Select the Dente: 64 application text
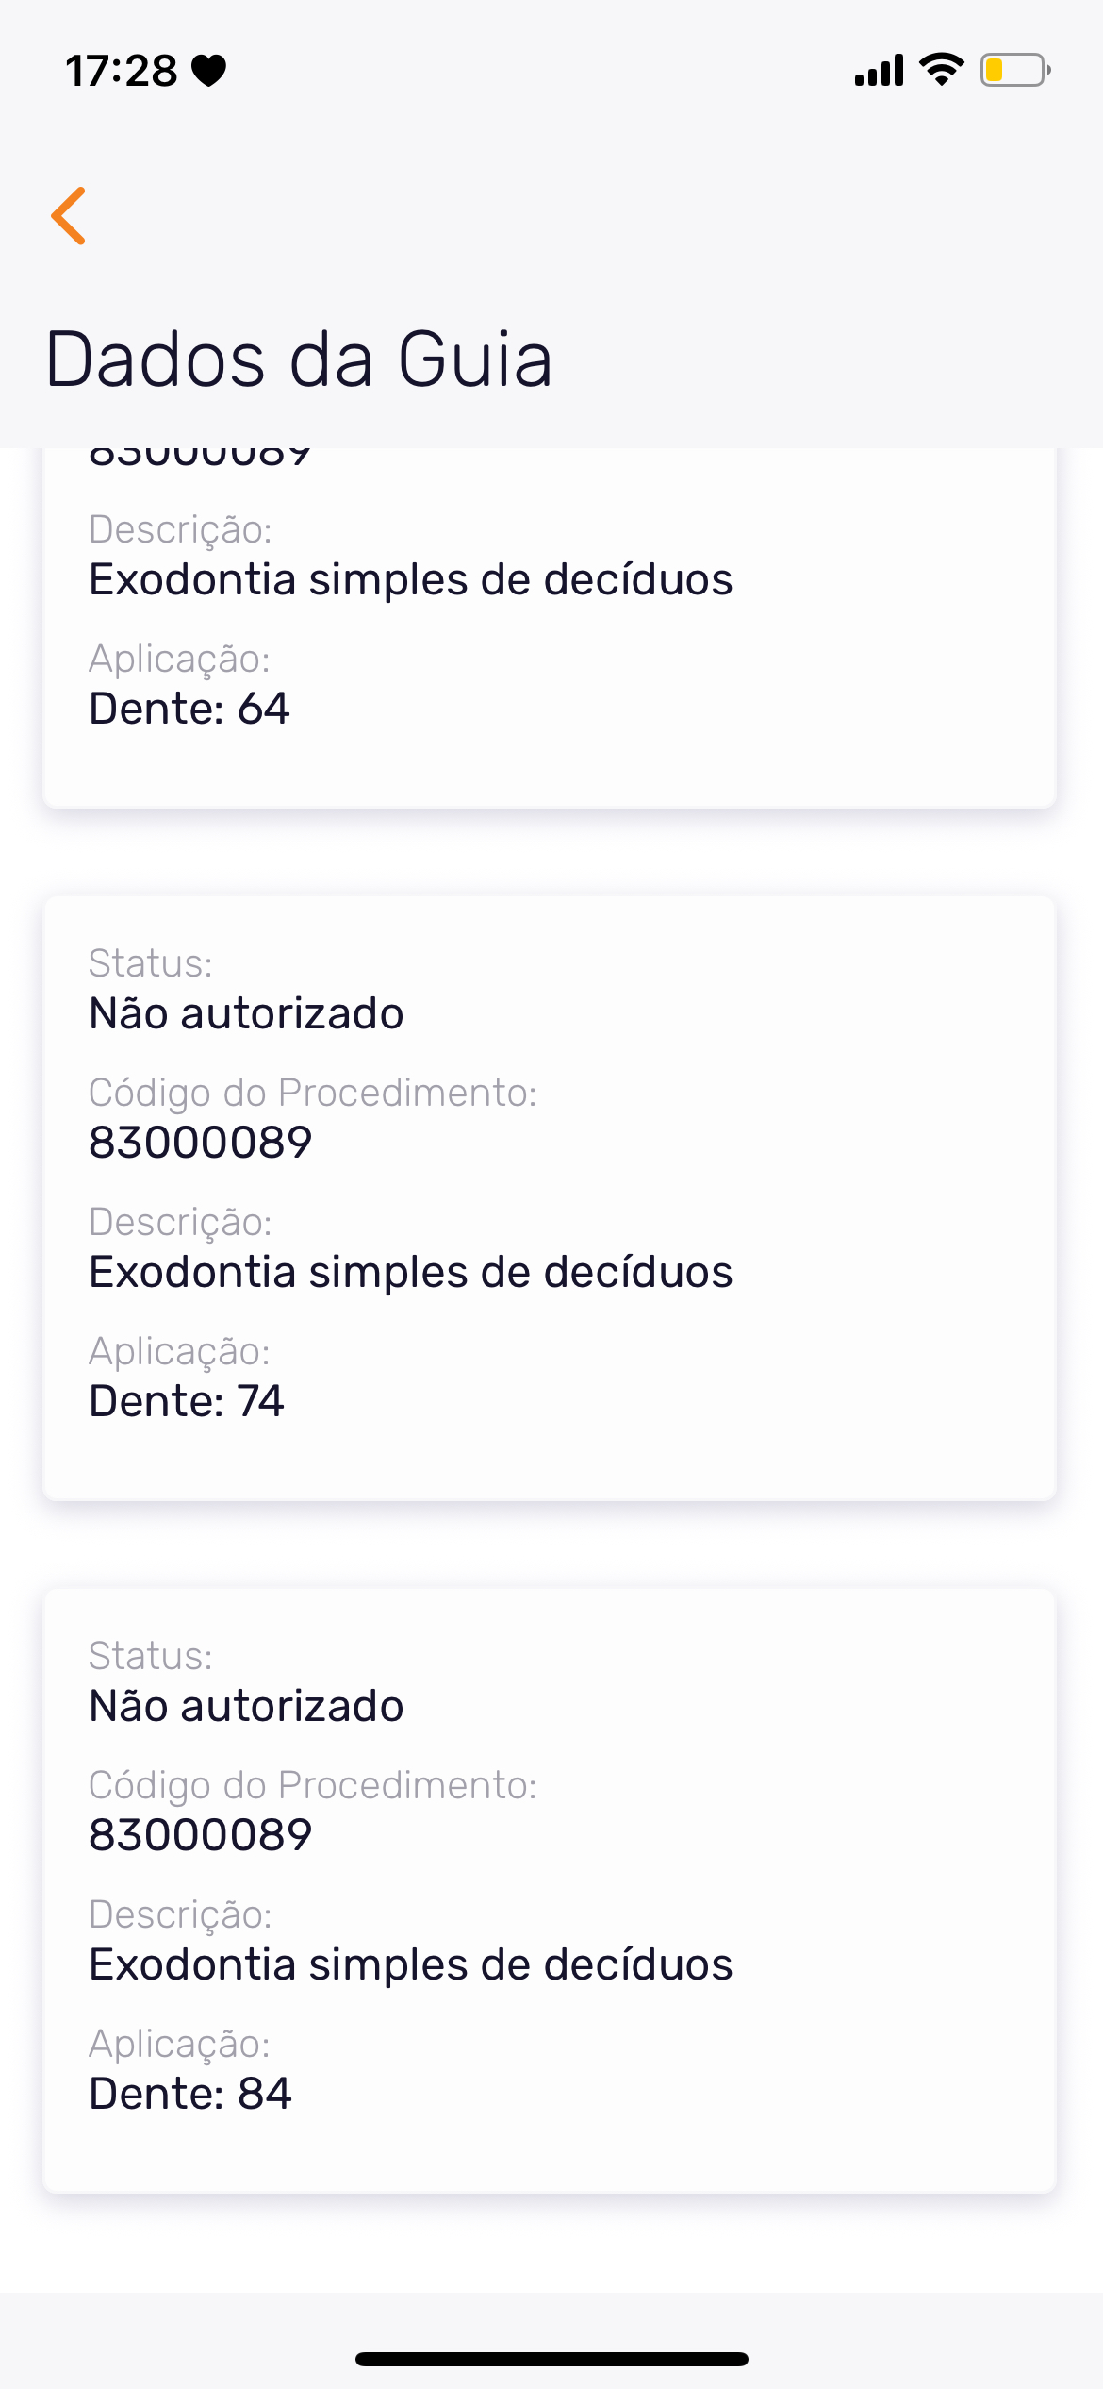This screenshot has height=2389, width=1103. pyautogui.click(x=189, y=709)
